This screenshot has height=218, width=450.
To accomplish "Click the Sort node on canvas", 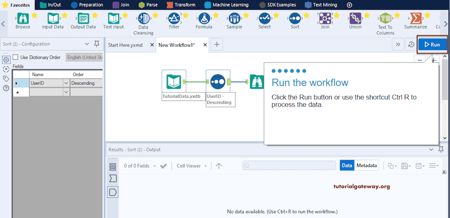I will pyautogui.click(x=218, y=82).
